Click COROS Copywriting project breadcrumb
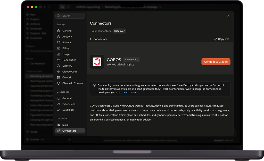 click(88, 7)
